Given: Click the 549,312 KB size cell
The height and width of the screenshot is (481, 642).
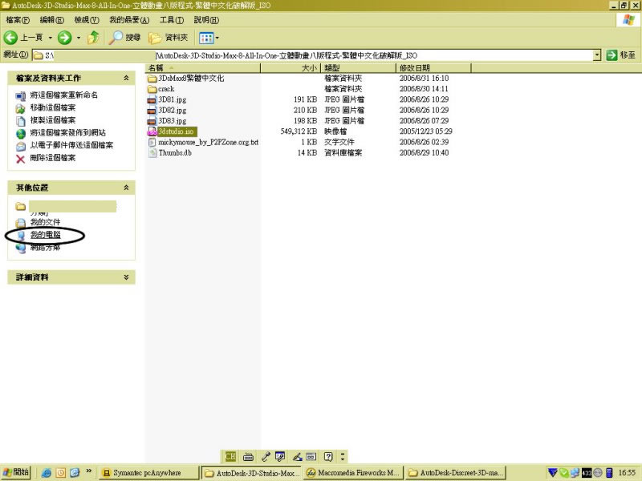Looking at the screenshot, I should click(299, 131).
